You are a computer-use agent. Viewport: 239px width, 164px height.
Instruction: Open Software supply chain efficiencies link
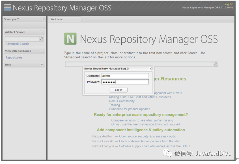point(154,146)
